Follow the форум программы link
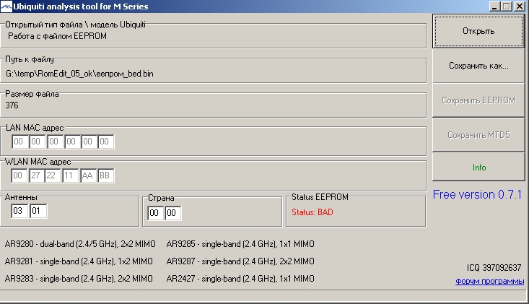Screen dimensions: 529x304 [490, 281]
